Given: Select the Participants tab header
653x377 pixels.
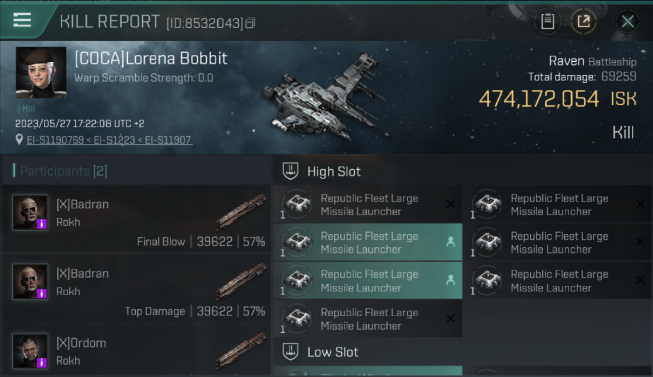Looking at the screenshot, I should tap(63, 171).
